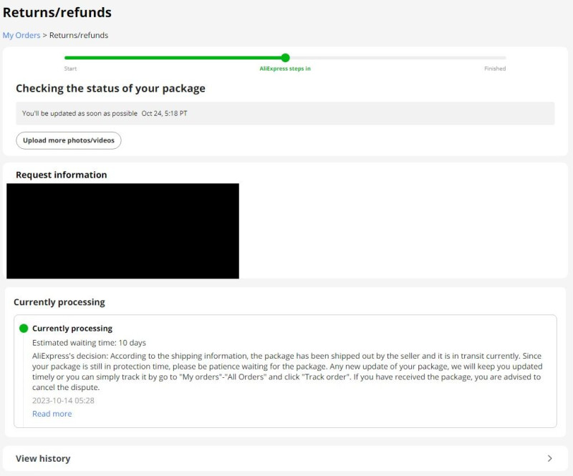Click the My Orders breadcrumb link

(21, 36)
